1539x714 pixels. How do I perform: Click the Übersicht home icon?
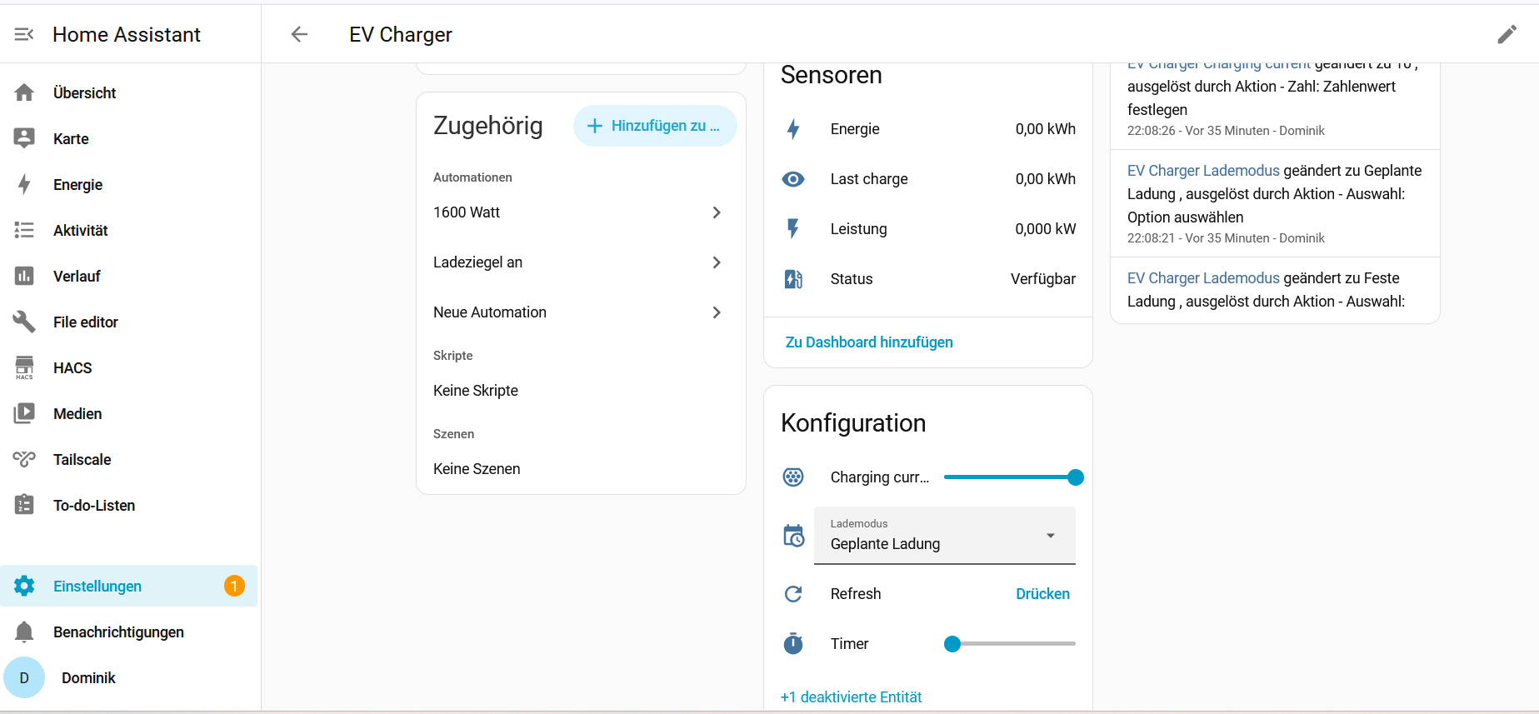24,92
